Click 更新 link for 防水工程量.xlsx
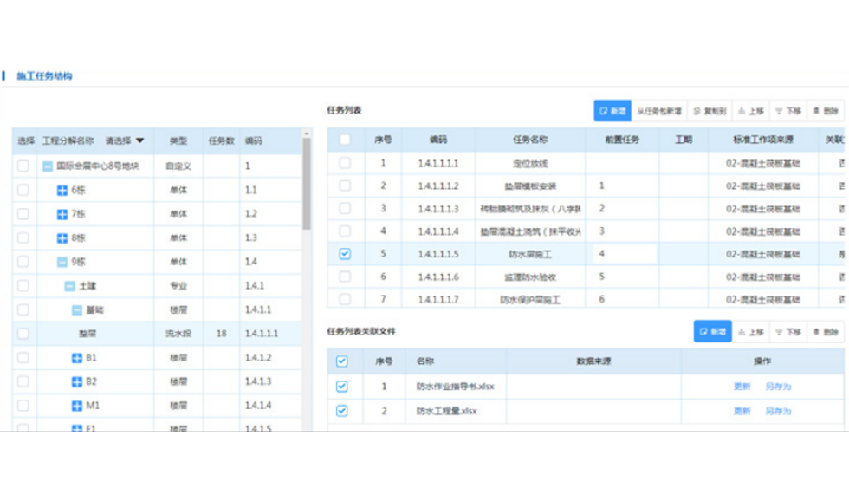Image resolution: width=849 pixels, height=501 pixels. [742, 411]
